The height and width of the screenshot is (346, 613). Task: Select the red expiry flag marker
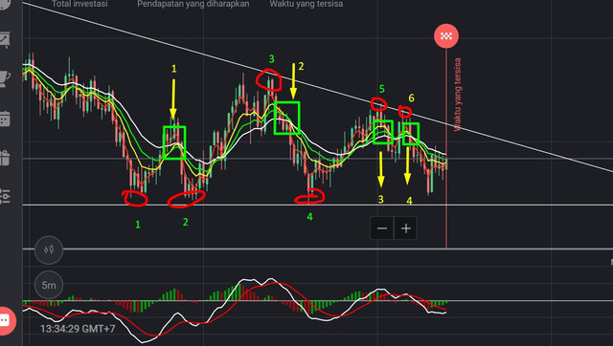point(446,36)
